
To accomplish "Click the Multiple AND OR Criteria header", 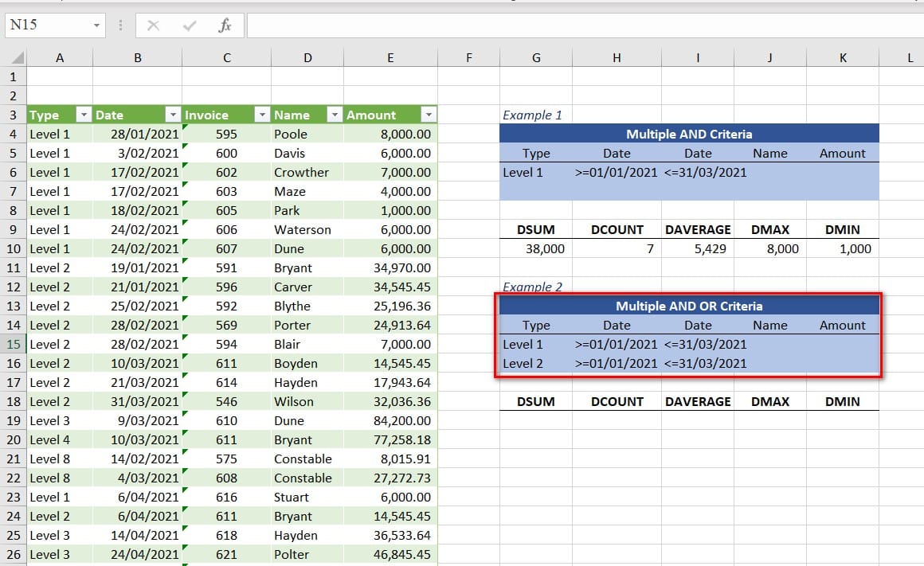I will 689,306.
